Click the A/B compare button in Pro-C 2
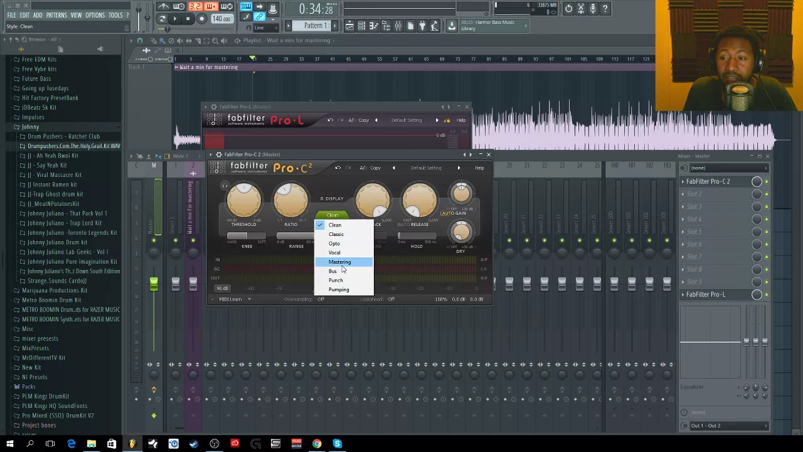The image size is (803, 452). pyautogui.click(x=363, y=168)
